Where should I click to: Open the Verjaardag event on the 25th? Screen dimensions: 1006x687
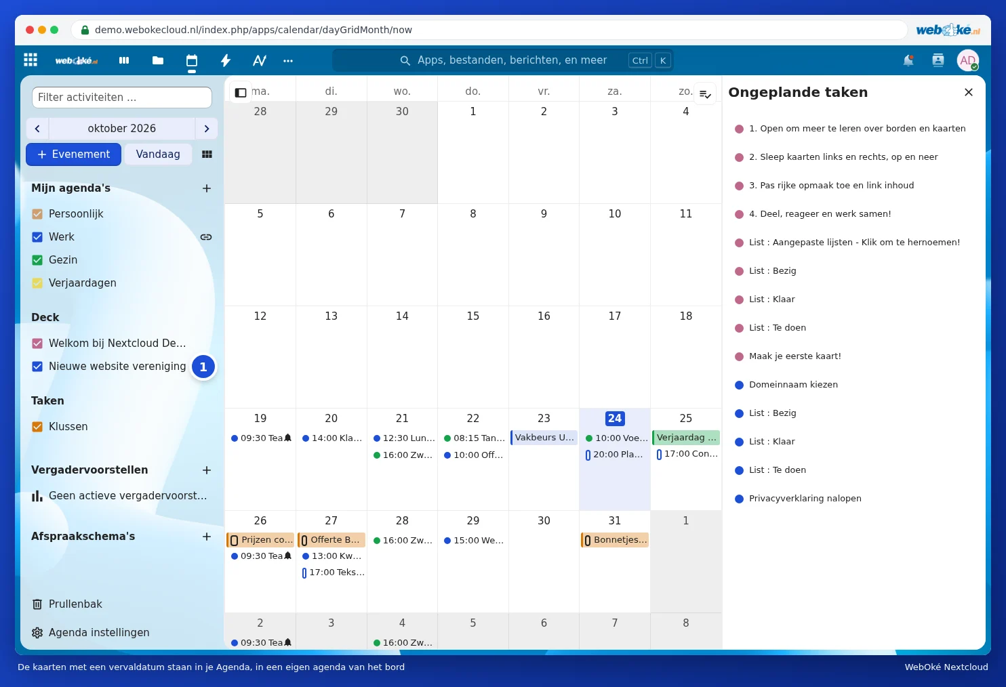[686, 438]
